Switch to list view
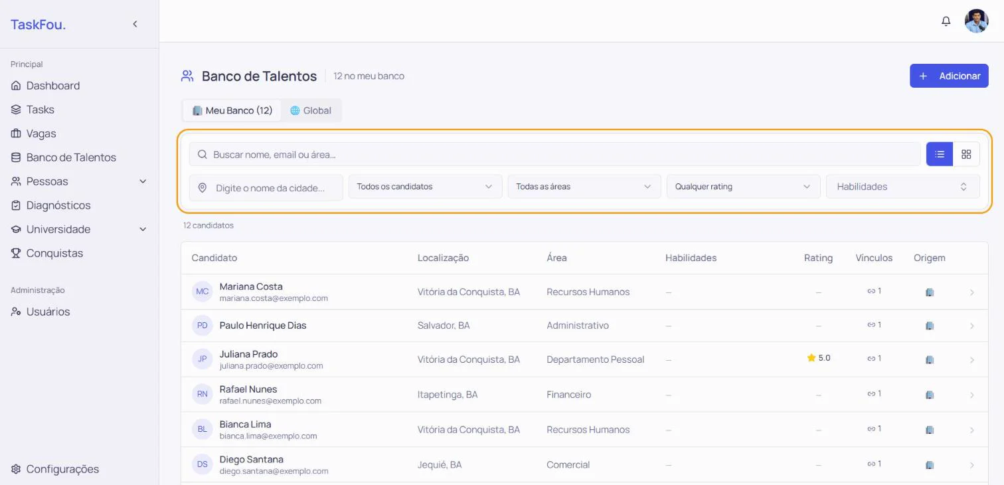This screenshot has width=1004, height=485. click(x=940, y=154)
